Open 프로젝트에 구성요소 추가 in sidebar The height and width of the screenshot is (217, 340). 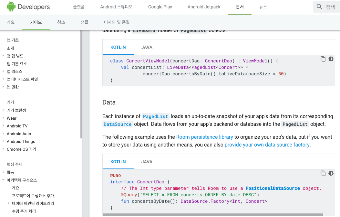(33, 196)
